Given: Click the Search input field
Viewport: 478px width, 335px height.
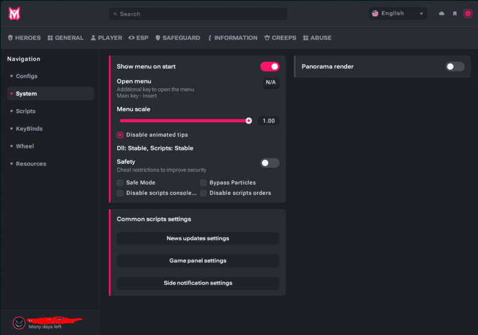Looking at the screenshot, I should [x=198, y=14].
